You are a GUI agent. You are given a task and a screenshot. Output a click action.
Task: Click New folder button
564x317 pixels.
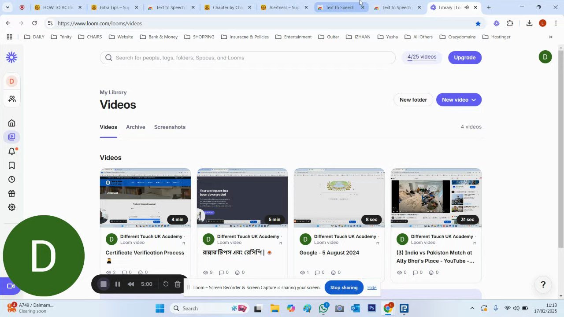point(413,100)
